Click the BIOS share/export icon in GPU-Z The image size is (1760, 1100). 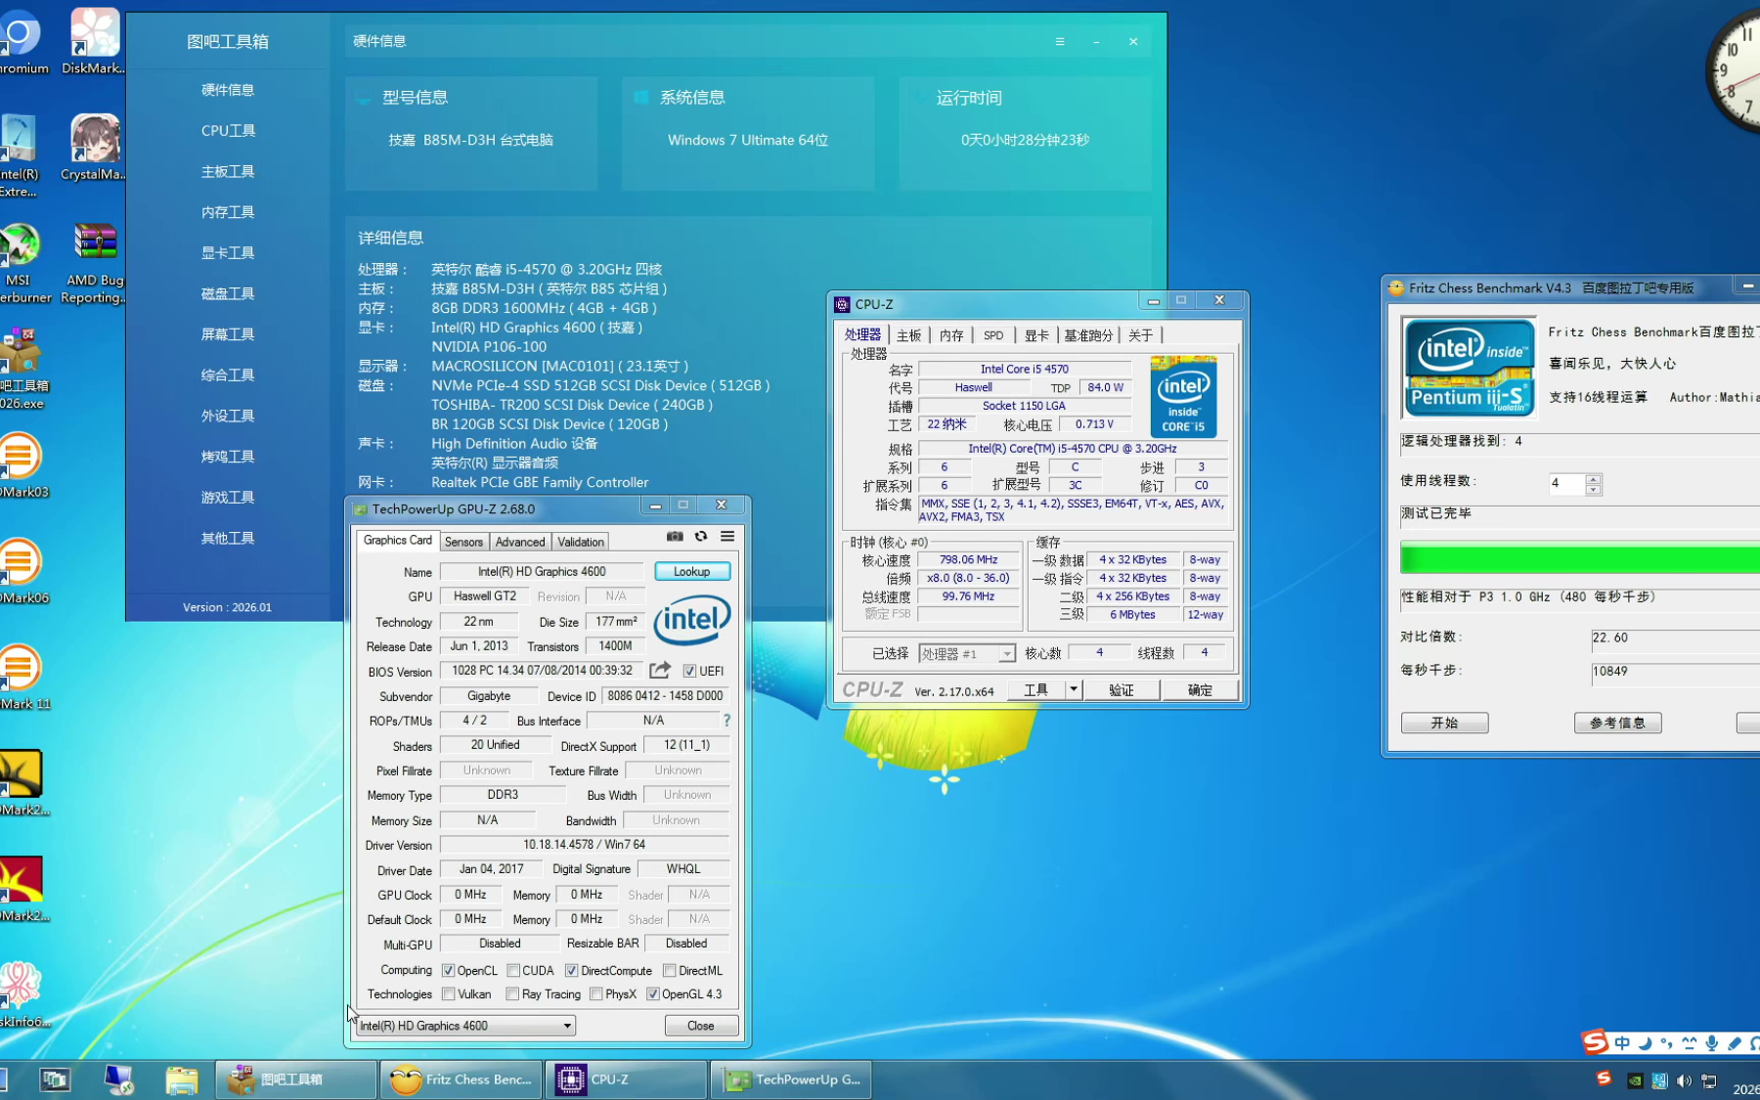pos(660,670)
